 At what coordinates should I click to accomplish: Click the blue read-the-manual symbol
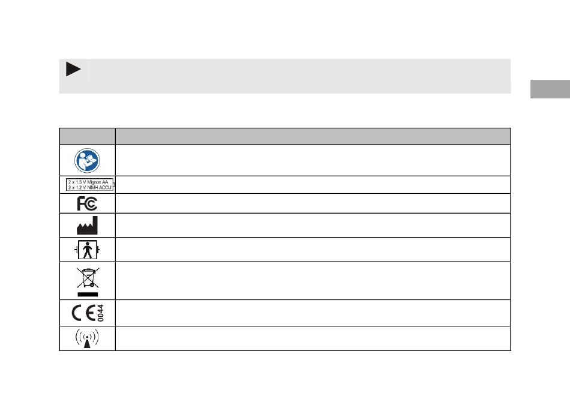pyautogui.click(x=87, y=160)
